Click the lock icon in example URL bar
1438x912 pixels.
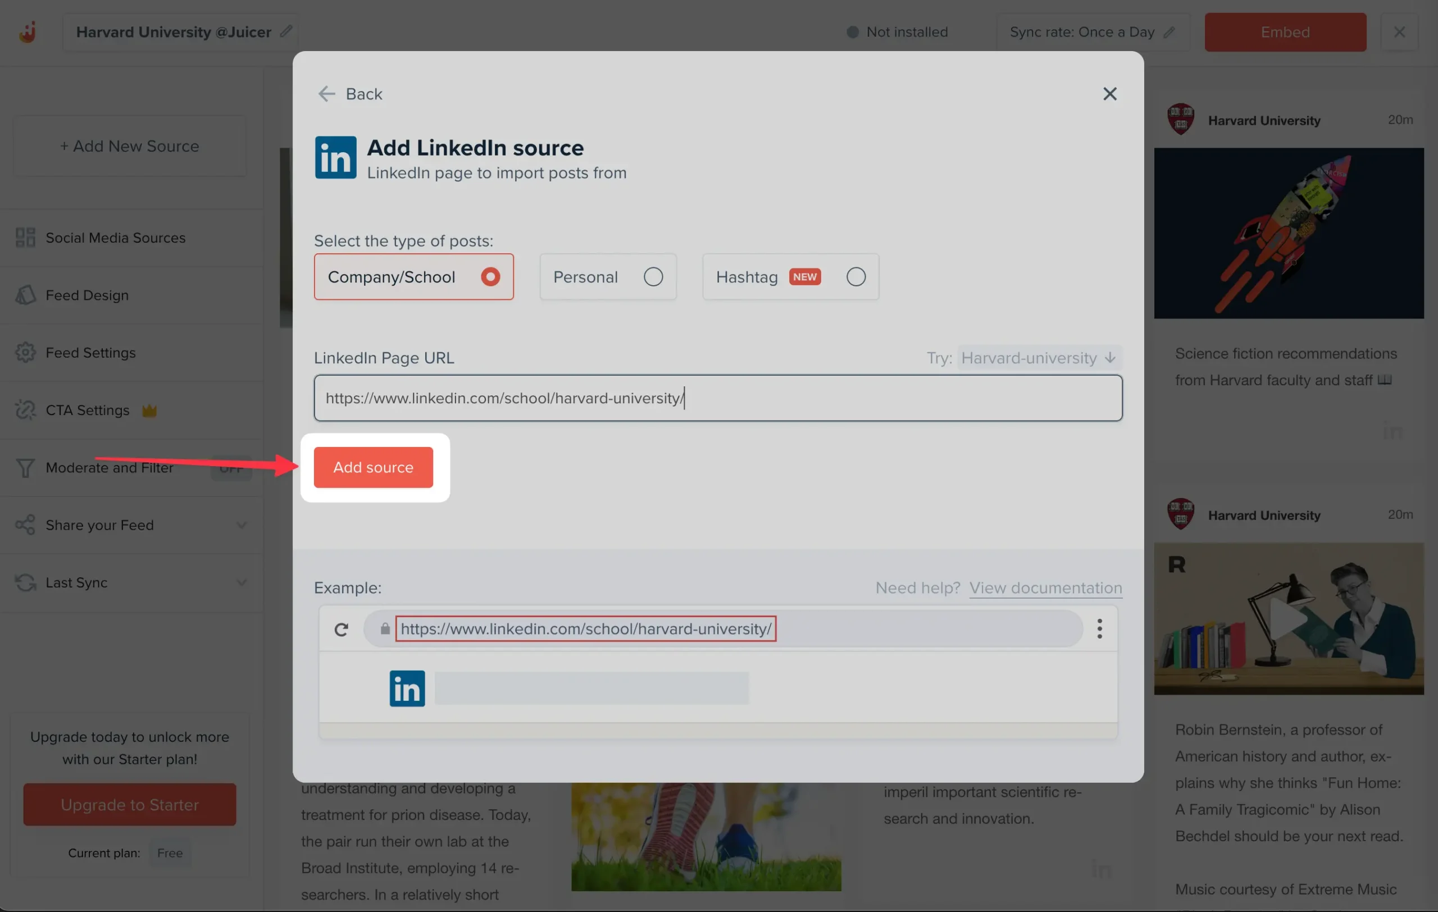[x=385, y=628]
